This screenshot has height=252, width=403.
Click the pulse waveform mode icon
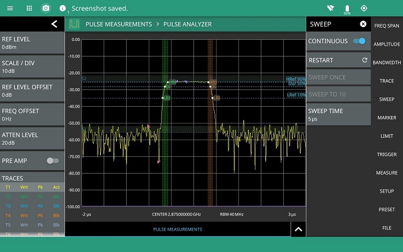[74, 24]
